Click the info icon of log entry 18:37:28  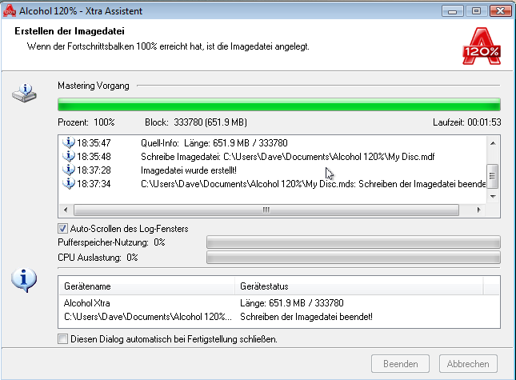click(69, 170)
